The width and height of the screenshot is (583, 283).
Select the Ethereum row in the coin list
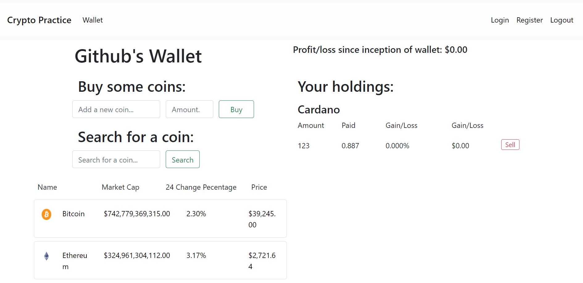pos(160,260)
